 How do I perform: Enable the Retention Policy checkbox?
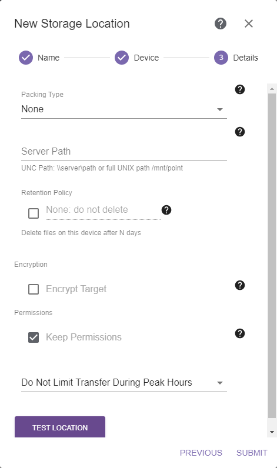(x=34, y=213)
